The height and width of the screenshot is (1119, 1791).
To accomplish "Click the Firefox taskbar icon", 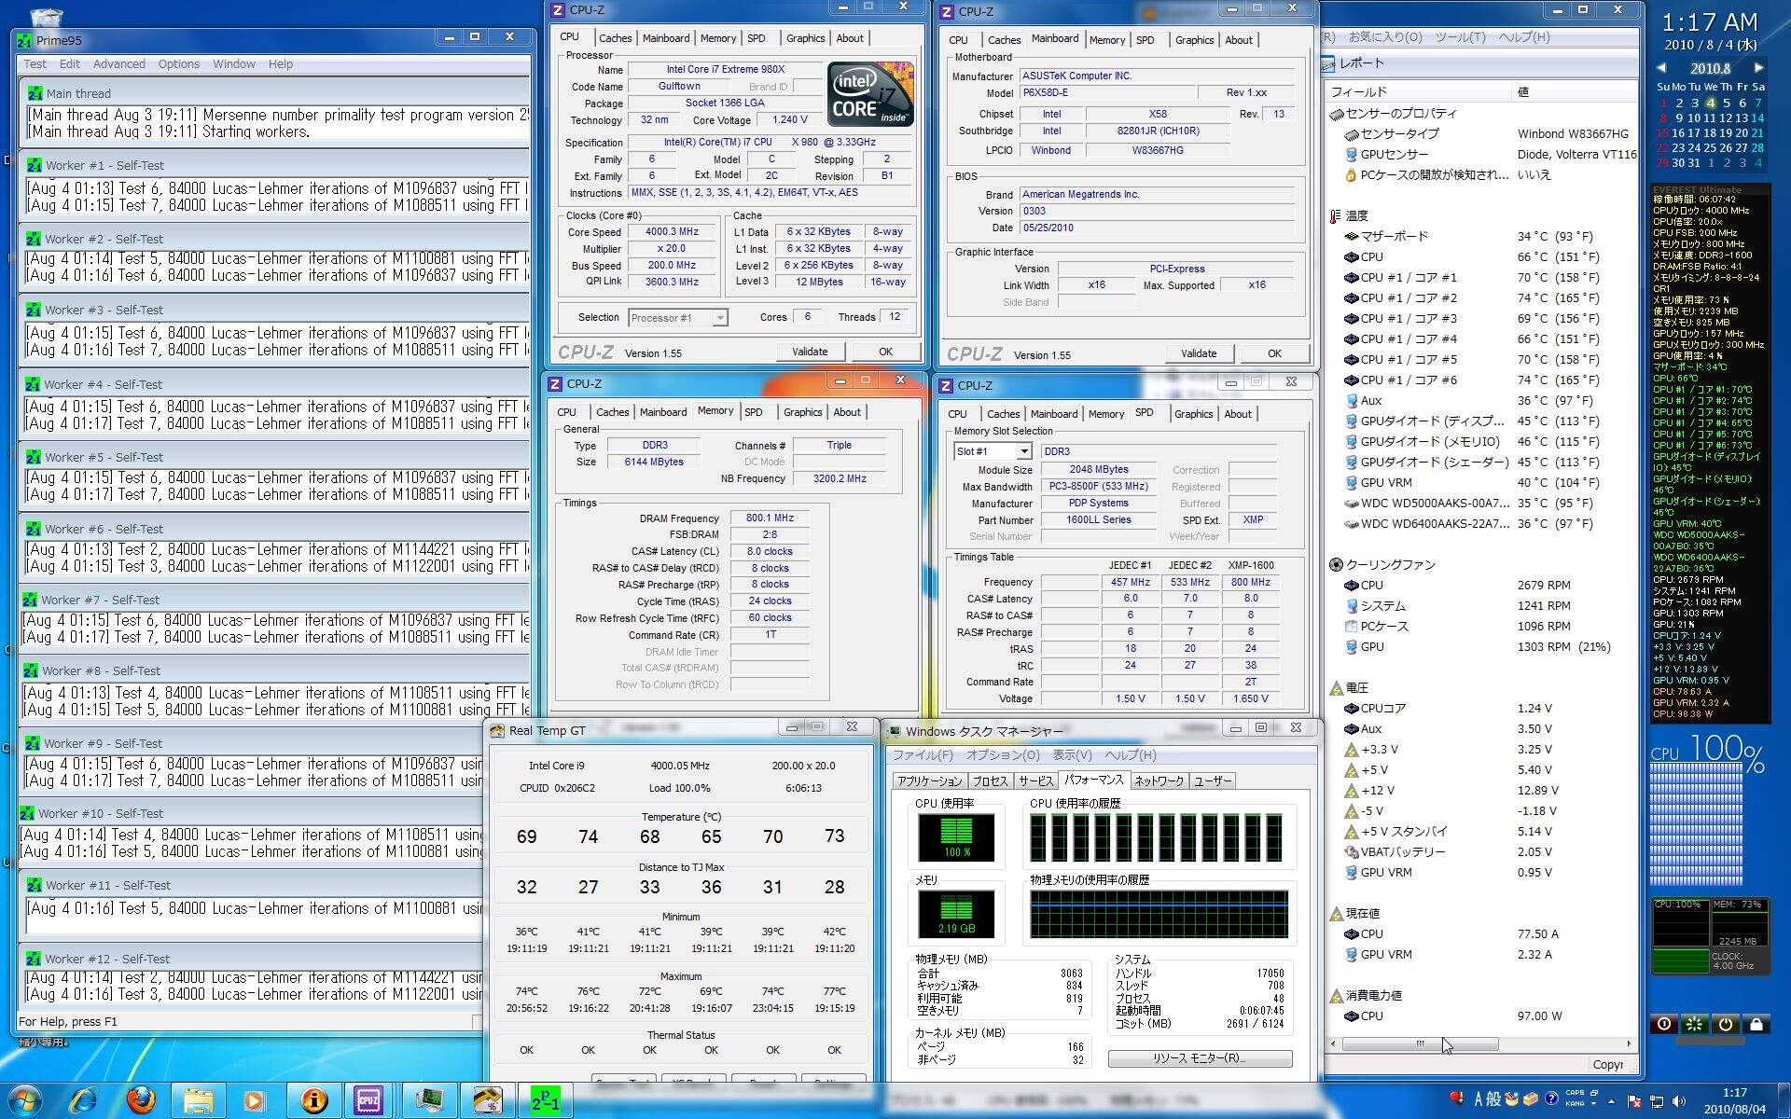I will (141, 1100).
